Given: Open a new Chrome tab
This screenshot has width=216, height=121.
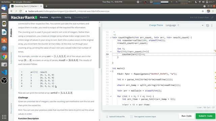Looking at the screenshot, I should pos(46,6).
